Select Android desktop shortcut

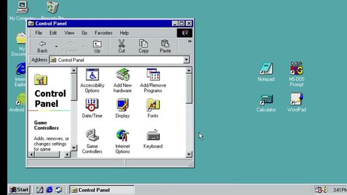(x=18, y=102)
